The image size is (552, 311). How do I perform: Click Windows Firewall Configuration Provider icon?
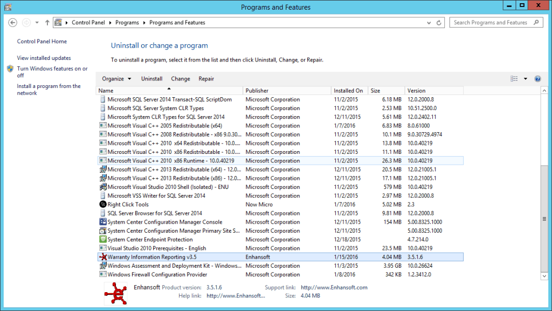103,274
